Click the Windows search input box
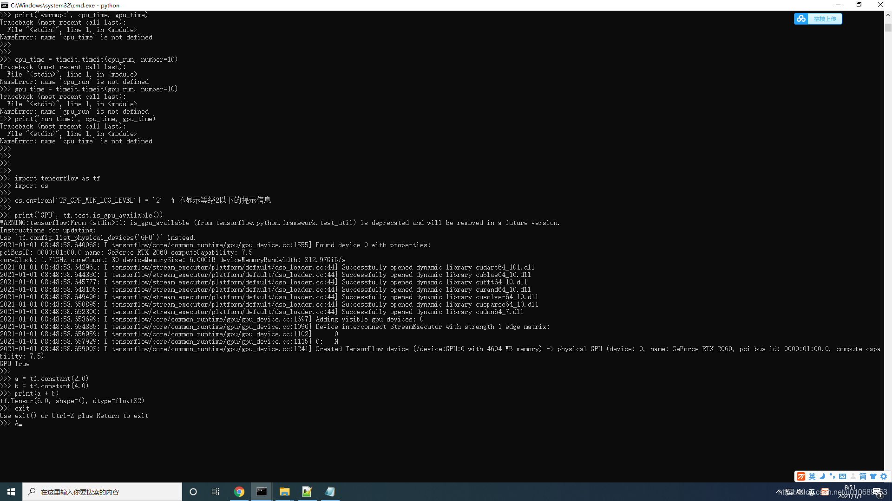Viewport: 892px width, 501px height. pos(102,492)
